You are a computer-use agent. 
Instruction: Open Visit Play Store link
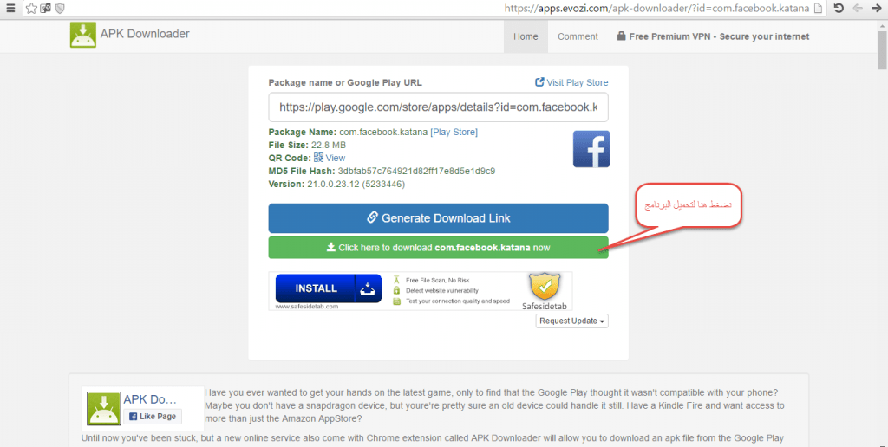pos(571,82)
